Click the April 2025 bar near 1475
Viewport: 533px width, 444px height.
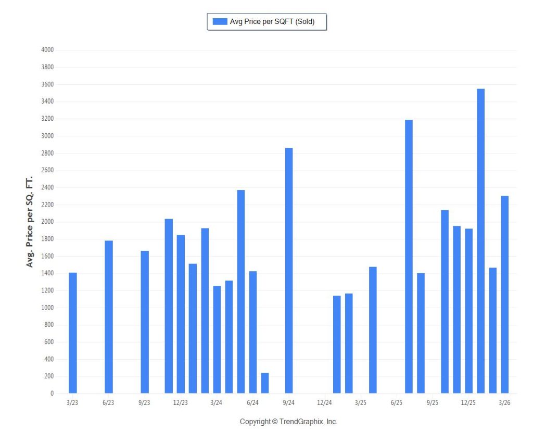tap(373, 330)
